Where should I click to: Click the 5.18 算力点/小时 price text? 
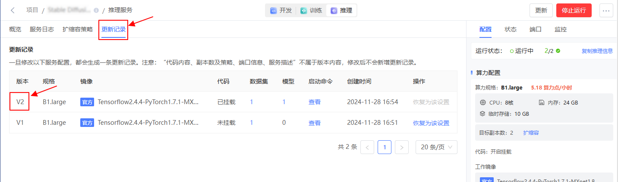tap(552, 87)
